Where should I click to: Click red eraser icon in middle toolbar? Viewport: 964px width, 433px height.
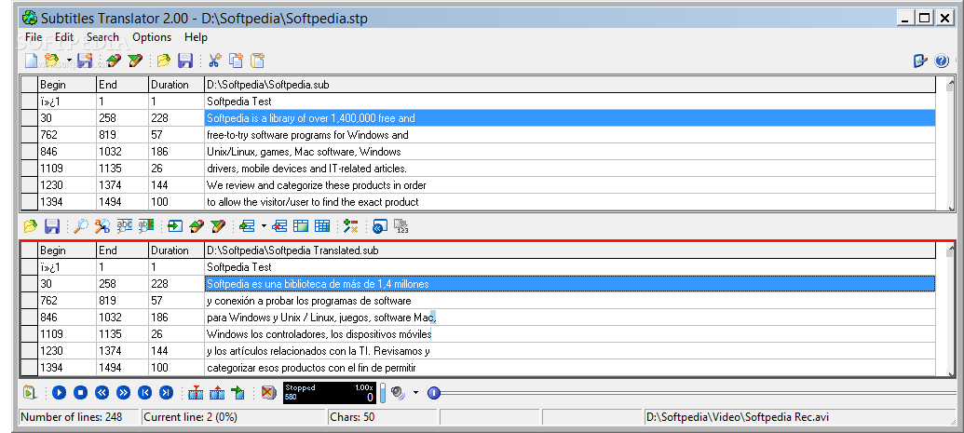pos(197,226)
